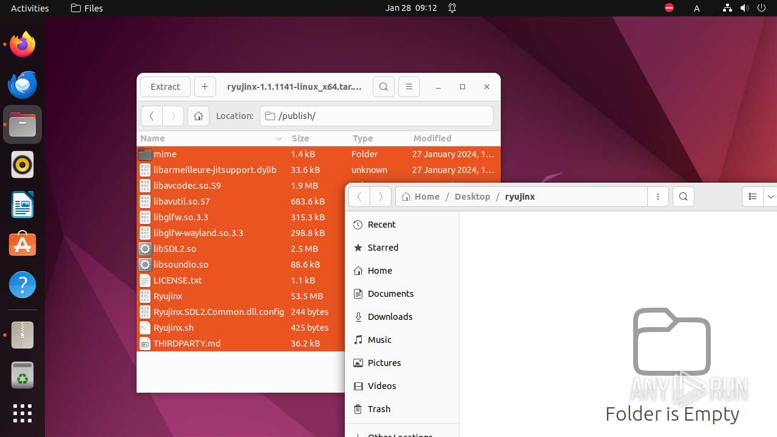Image resolution: width=777 pixels, height=437 pixels.
Task: Open Rhythmbox music player from the dock
Action: click(x=22, y=164)
